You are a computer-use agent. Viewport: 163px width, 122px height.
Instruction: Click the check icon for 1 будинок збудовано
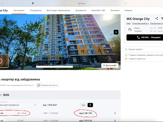(x=126, y=55)
